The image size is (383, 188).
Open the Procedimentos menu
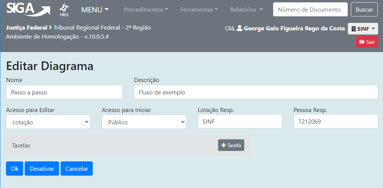(x=145, y=9)
